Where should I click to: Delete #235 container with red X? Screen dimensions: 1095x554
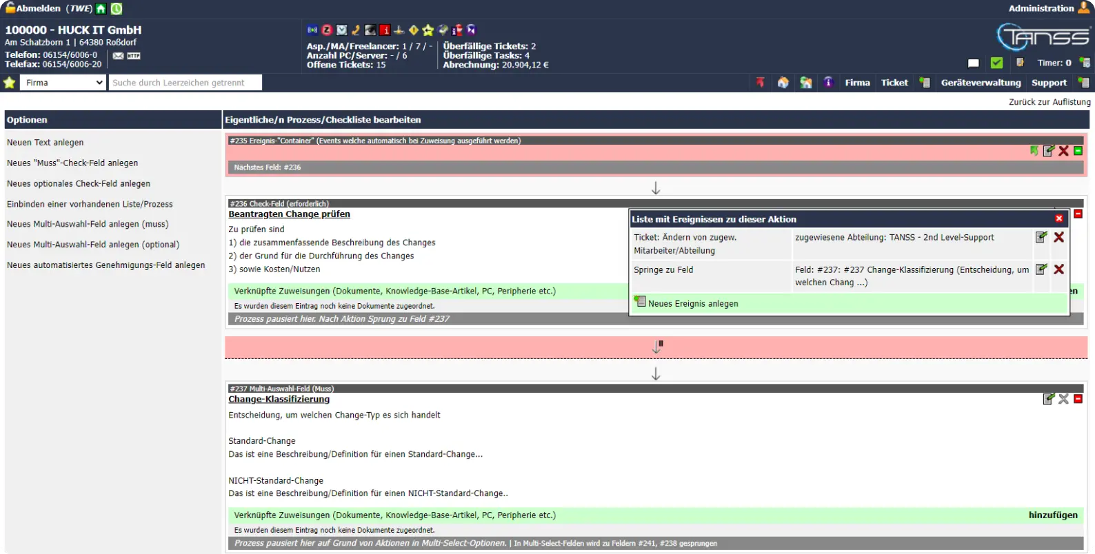click(1063, 151)
